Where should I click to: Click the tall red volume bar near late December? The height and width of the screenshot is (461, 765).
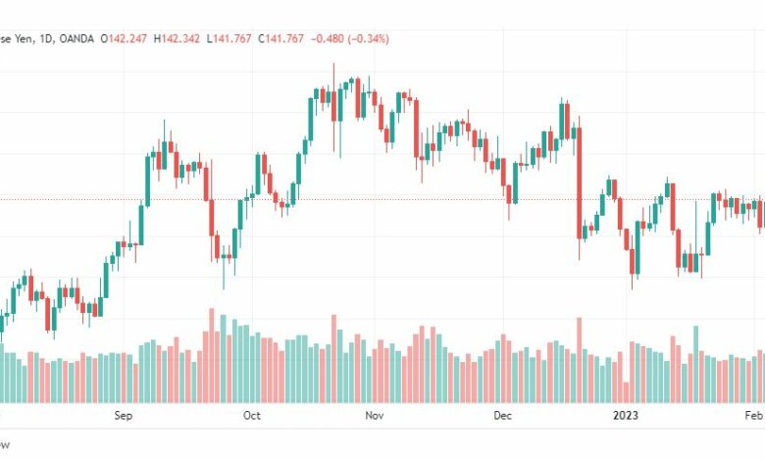[x=580, y=360]
